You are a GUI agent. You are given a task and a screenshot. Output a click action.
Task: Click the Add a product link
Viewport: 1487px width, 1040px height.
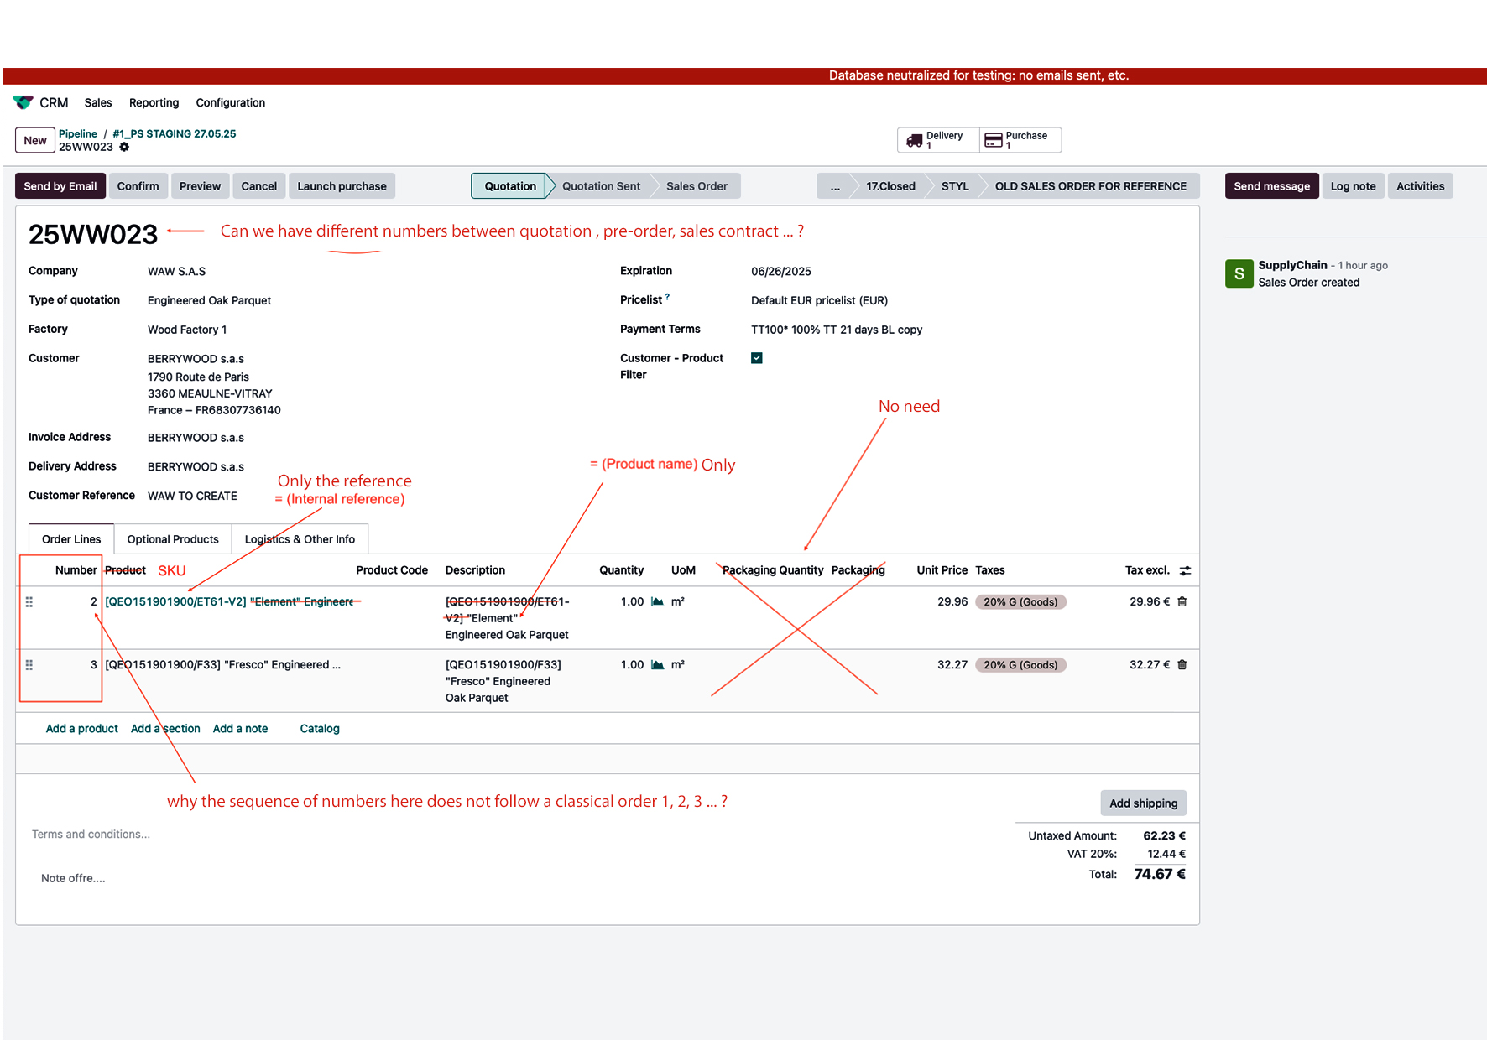coord(81,728)
